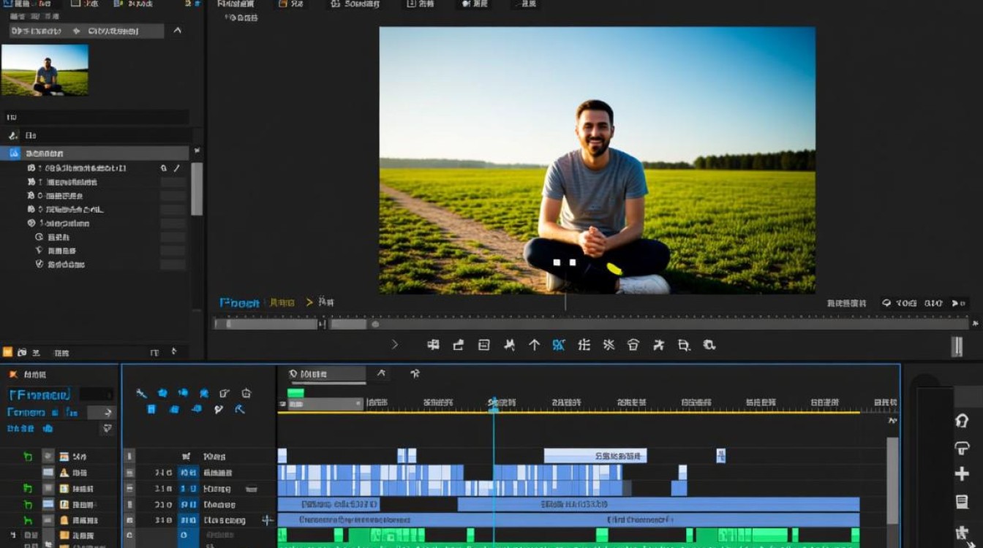Image resolution: width=983 pixels, height=548 pixels.
Task: Click the headphones icon in the right sidebar
Action: click(963, 421)
